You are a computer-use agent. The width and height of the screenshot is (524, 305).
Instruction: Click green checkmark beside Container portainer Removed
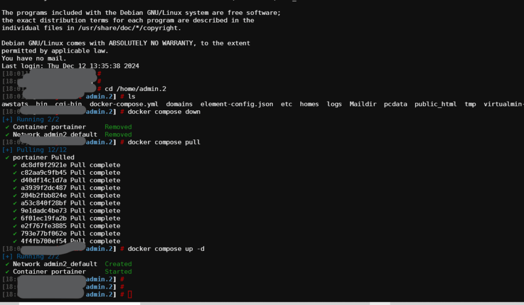tap(7, 127)
